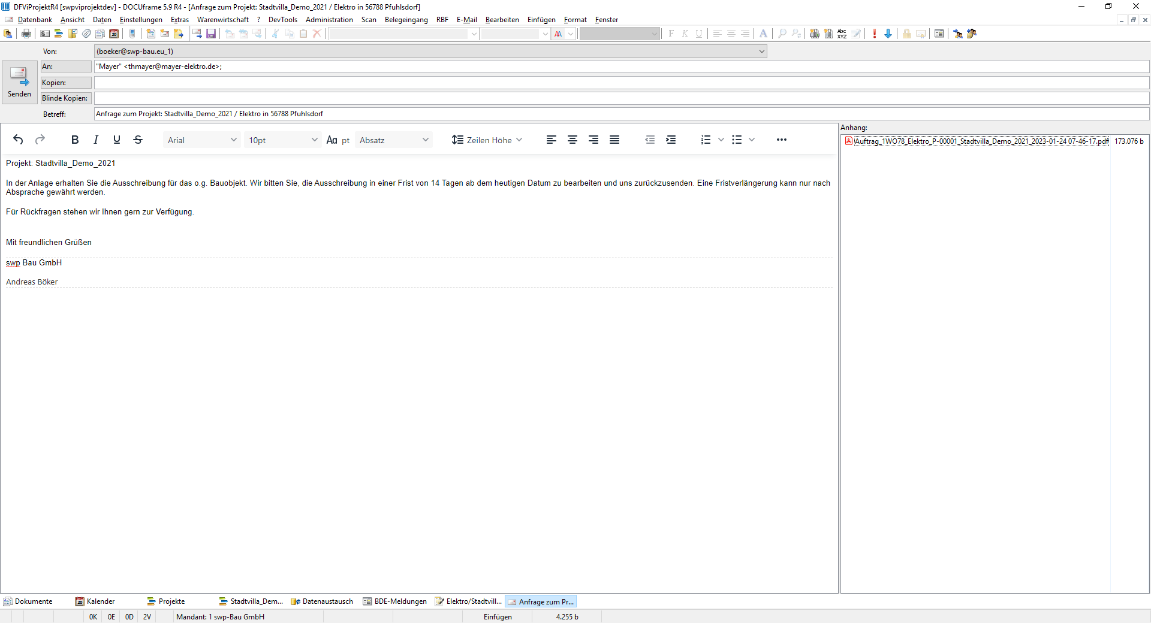The image size is (1151, 623).
Task: Click the An field containing Mayer address
Action: tap(622, 66)
